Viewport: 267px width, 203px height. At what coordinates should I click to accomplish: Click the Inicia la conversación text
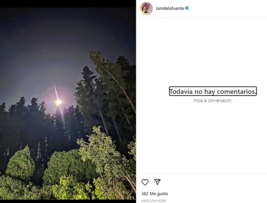click(x=213, y=100)
